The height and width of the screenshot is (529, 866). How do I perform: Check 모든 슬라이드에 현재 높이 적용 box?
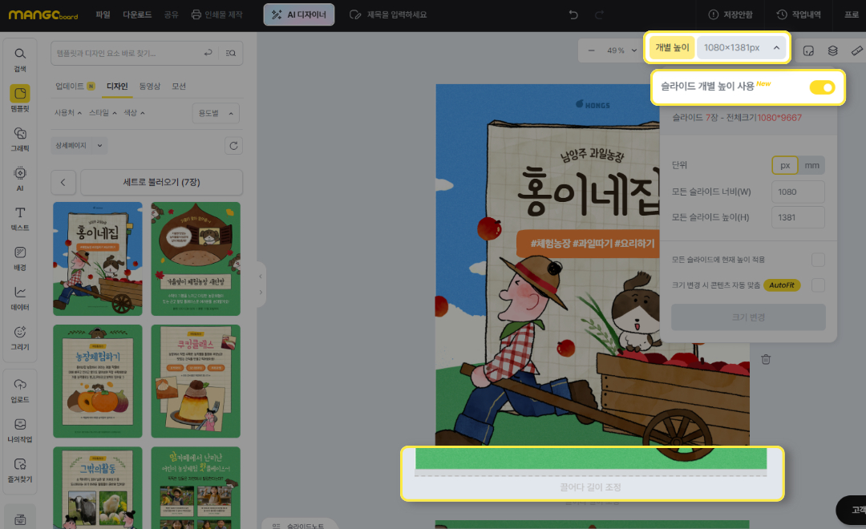tap(818, 260)
